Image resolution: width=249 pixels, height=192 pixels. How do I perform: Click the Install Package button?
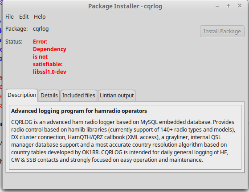pyautogui.click(x=222, y=32)
